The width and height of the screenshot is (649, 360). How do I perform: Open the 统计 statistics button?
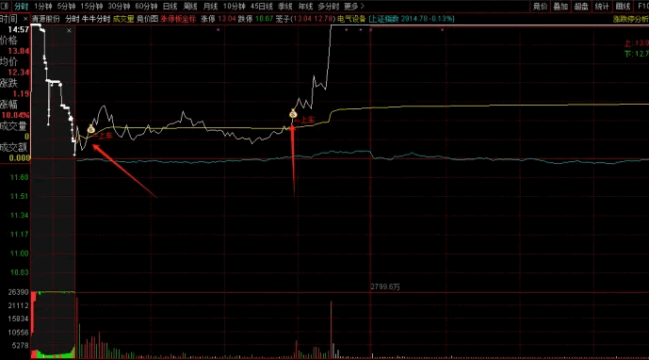pos(602,7)
